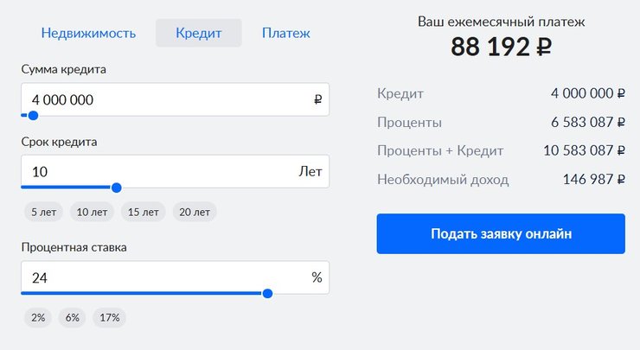The height and width of the screenshot is (350, 640).
Task: Pick the 6% rate preset
Action: point(72,318)
